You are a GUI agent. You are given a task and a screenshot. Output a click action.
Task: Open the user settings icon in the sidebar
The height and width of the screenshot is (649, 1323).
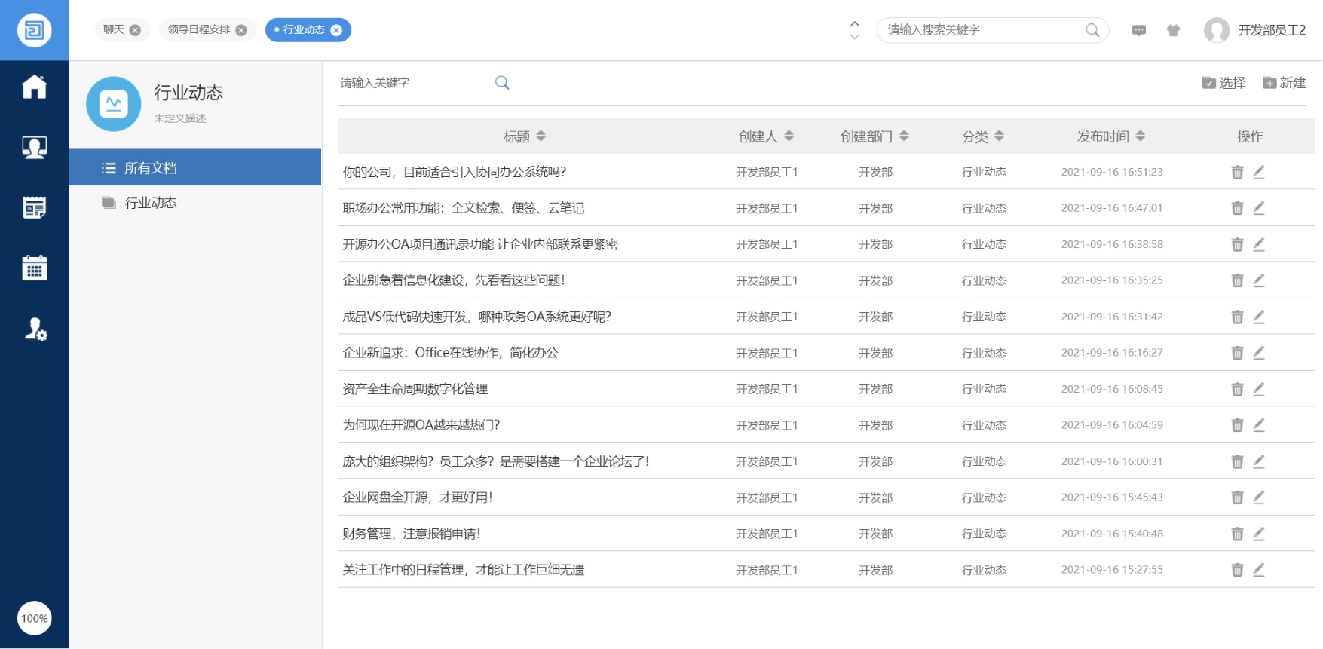(35, 329)
